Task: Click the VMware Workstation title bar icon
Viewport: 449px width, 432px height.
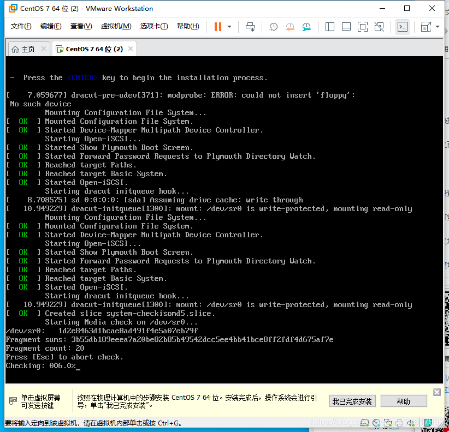Action: (13, 8)
